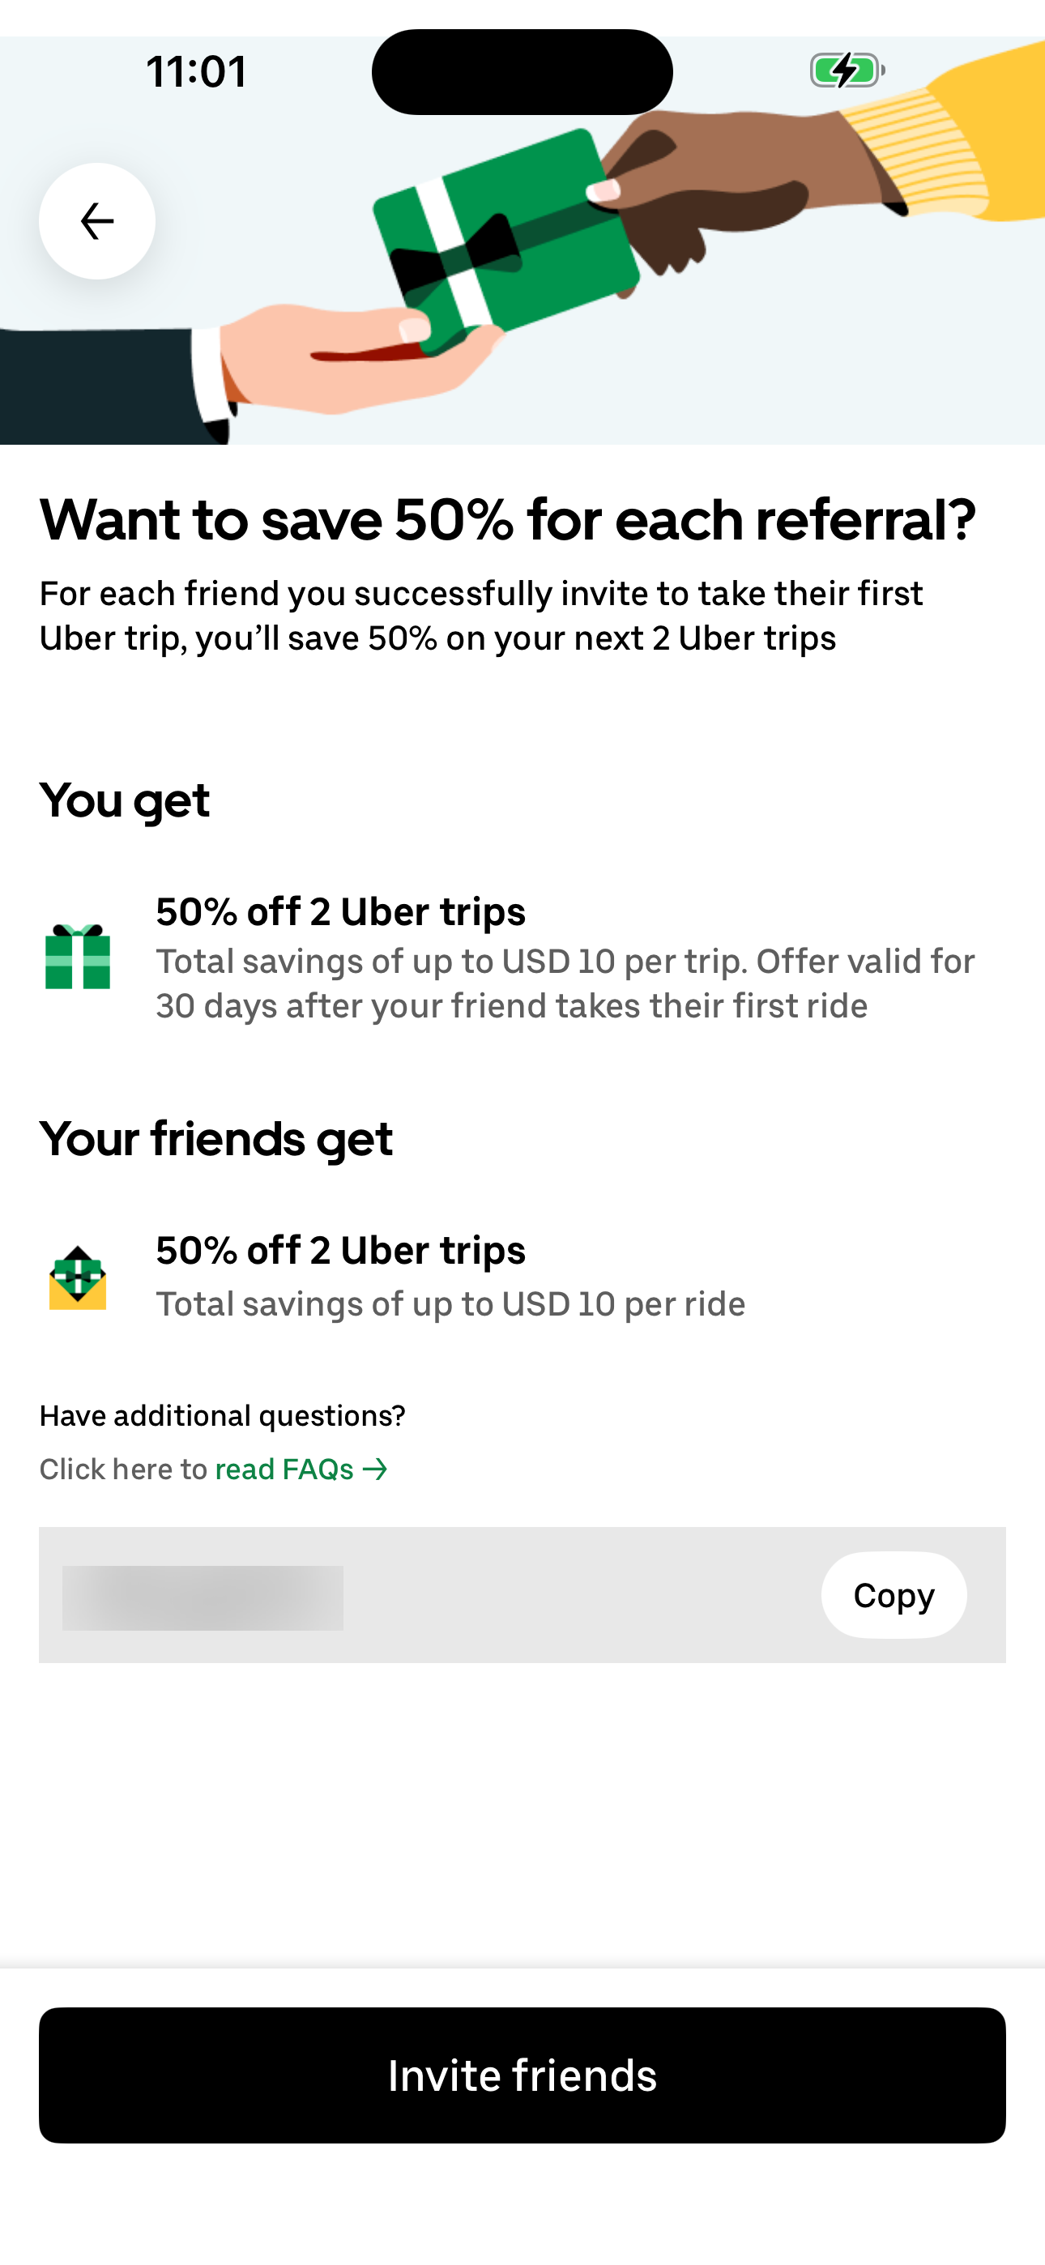Image resolution: width=1045 pixels, height=2265 pixels.
Task: Tap the back arrow button
Action: pos(96,220)
